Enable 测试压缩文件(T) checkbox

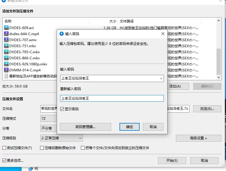click(x=4, y=148)
